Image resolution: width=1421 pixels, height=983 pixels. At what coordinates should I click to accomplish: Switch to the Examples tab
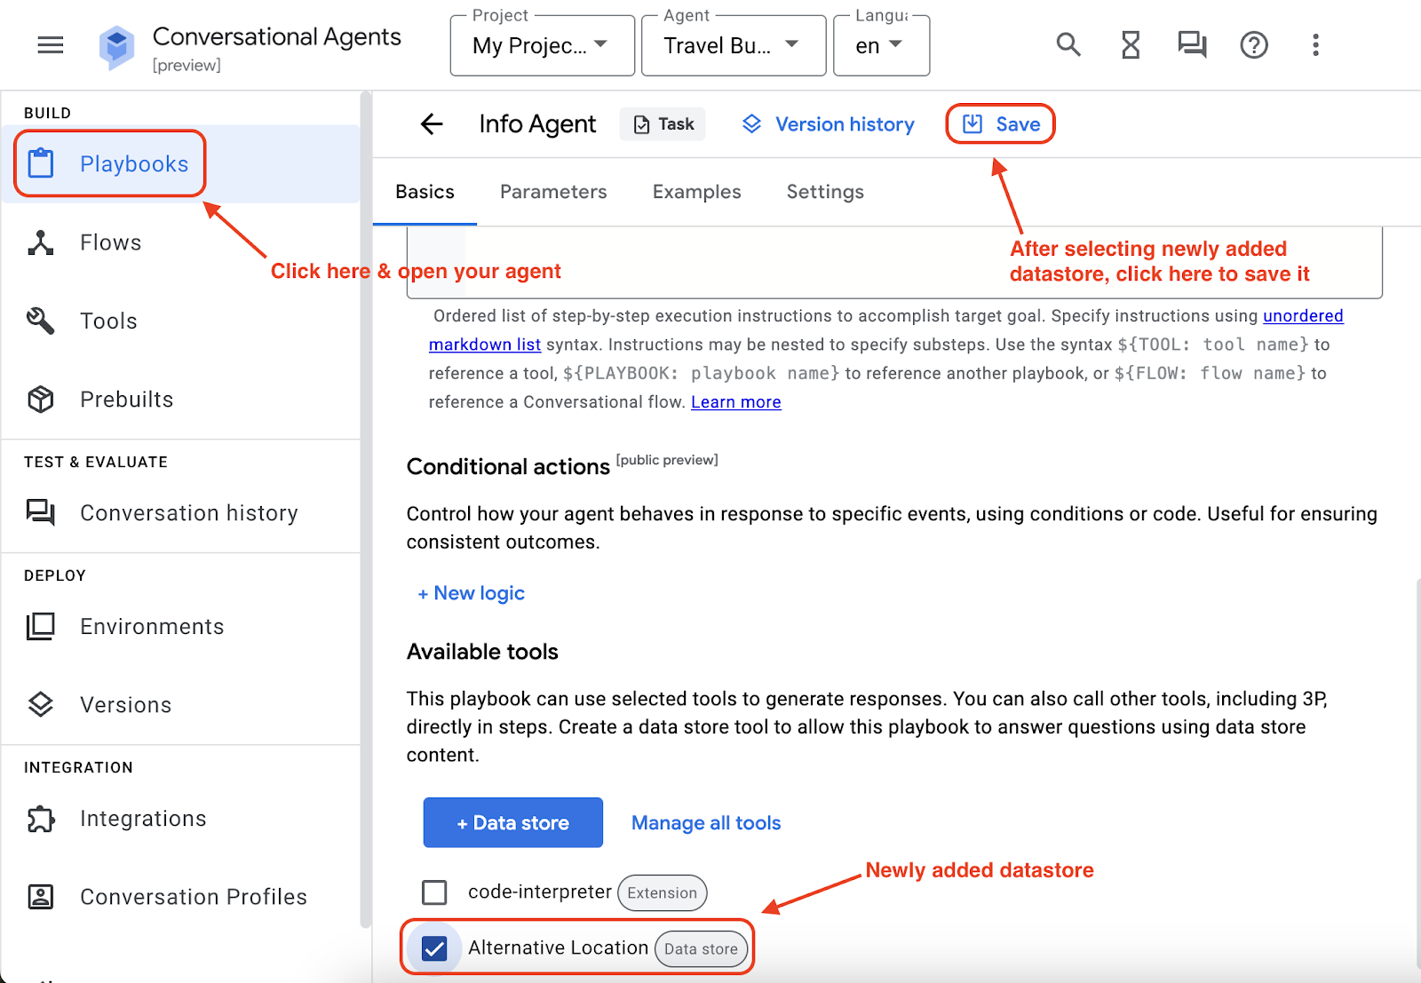point(696,192)
